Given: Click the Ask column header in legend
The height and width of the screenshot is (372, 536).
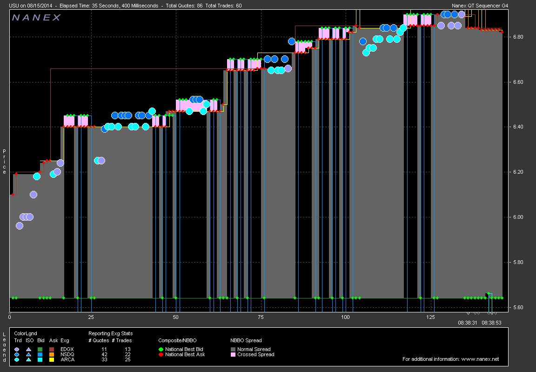Looking at the screenshot, I should [54, 340].
